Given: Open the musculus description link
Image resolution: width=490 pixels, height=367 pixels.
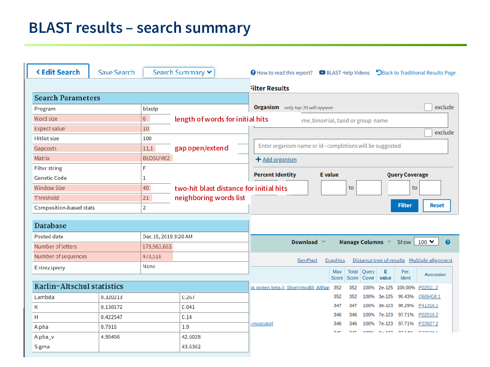Looking at the screenshot, I should point(262,324).
